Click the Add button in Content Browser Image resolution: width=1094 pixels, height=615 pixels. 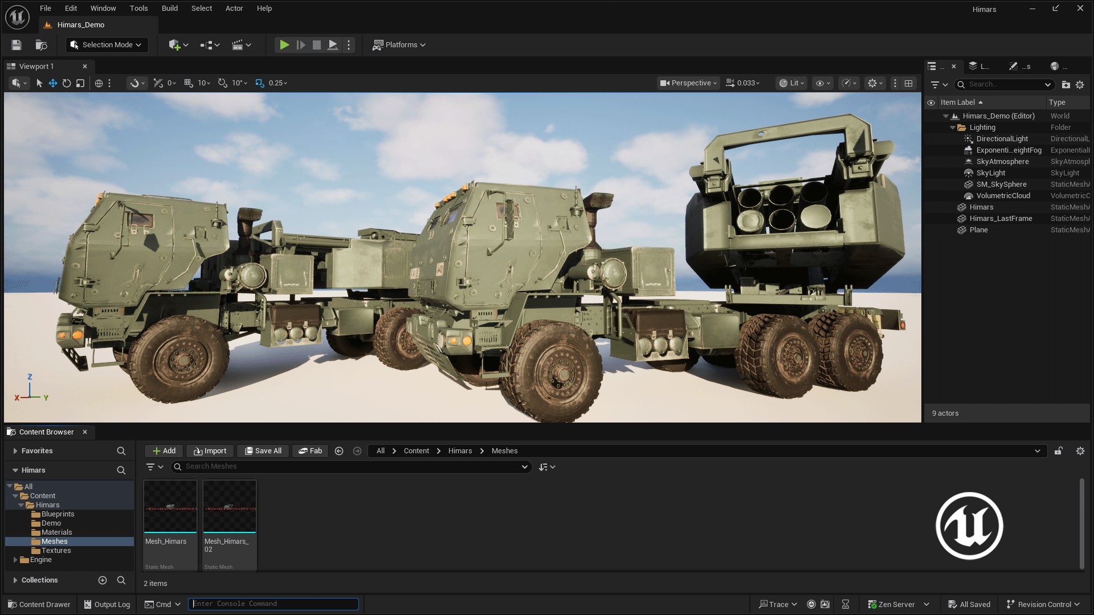tap(164, 451)
